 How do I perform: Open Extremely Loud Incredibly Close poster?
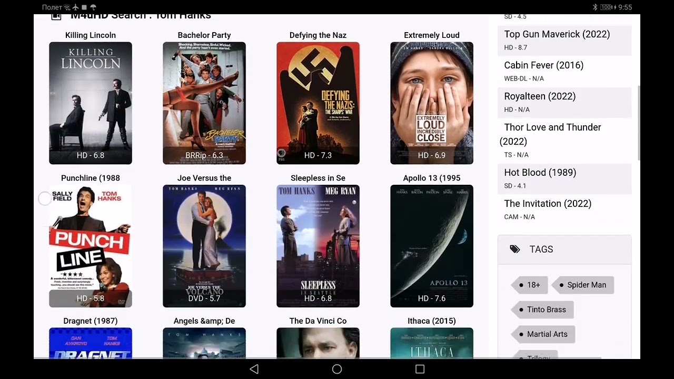(432, 103)
